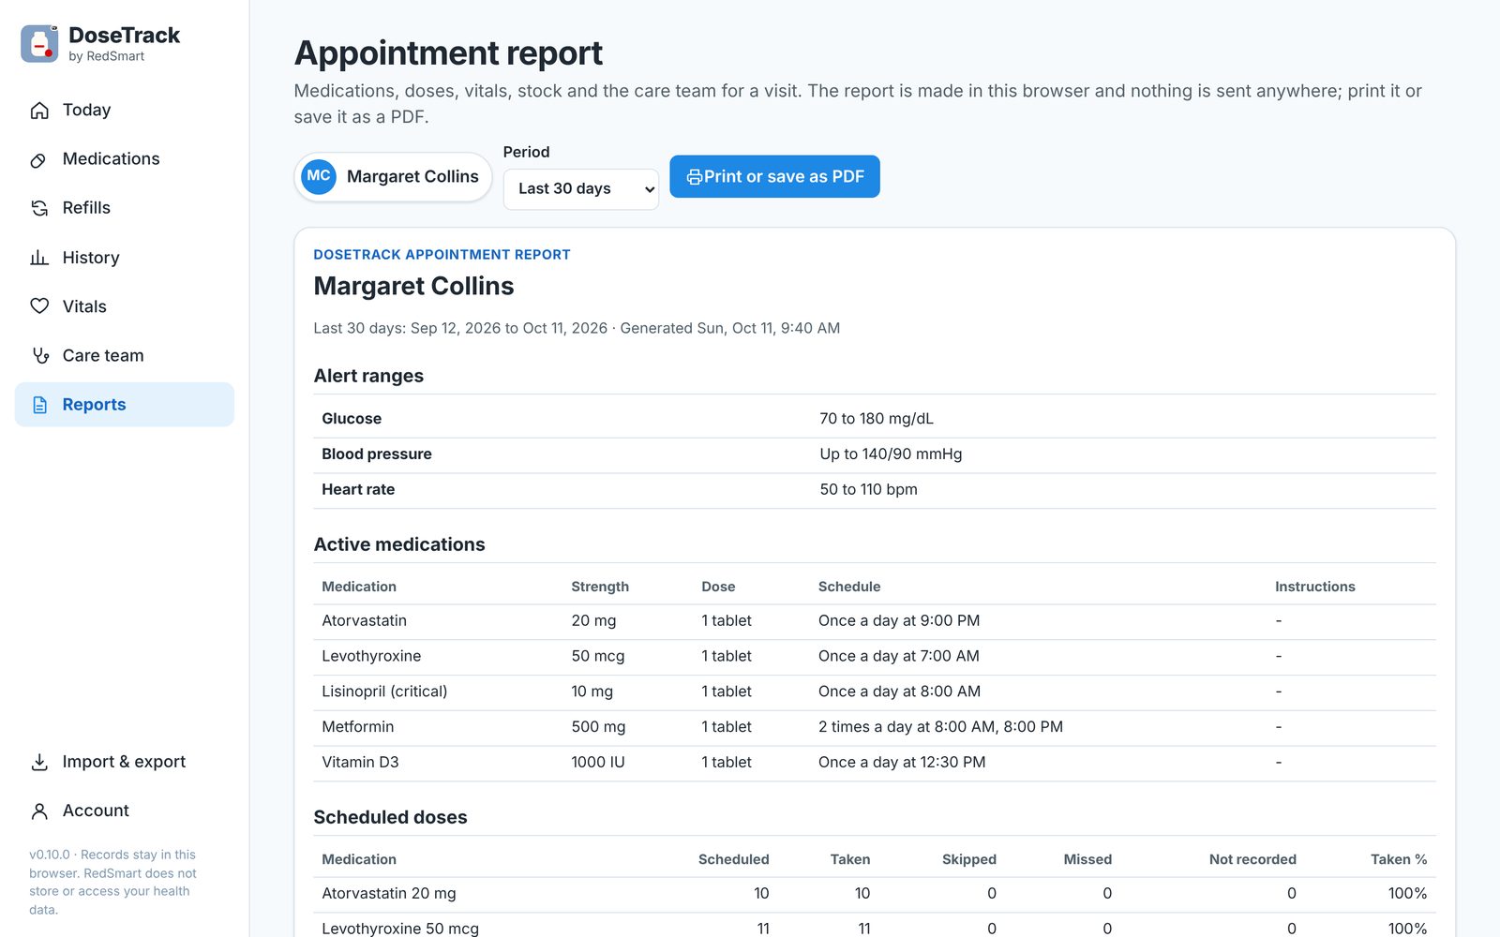Click the Account person icon
The image size is (1500, 937).
[x=39, y=811]
